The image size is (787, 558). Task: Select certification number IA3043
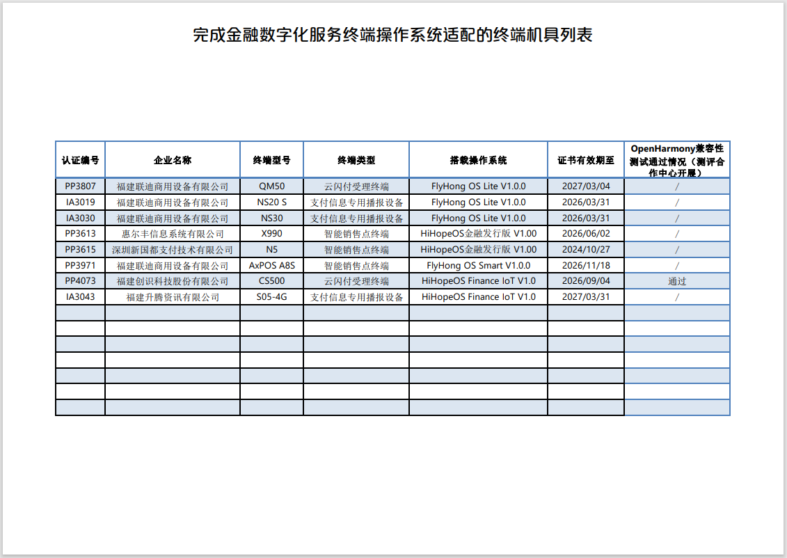point(80,296)
